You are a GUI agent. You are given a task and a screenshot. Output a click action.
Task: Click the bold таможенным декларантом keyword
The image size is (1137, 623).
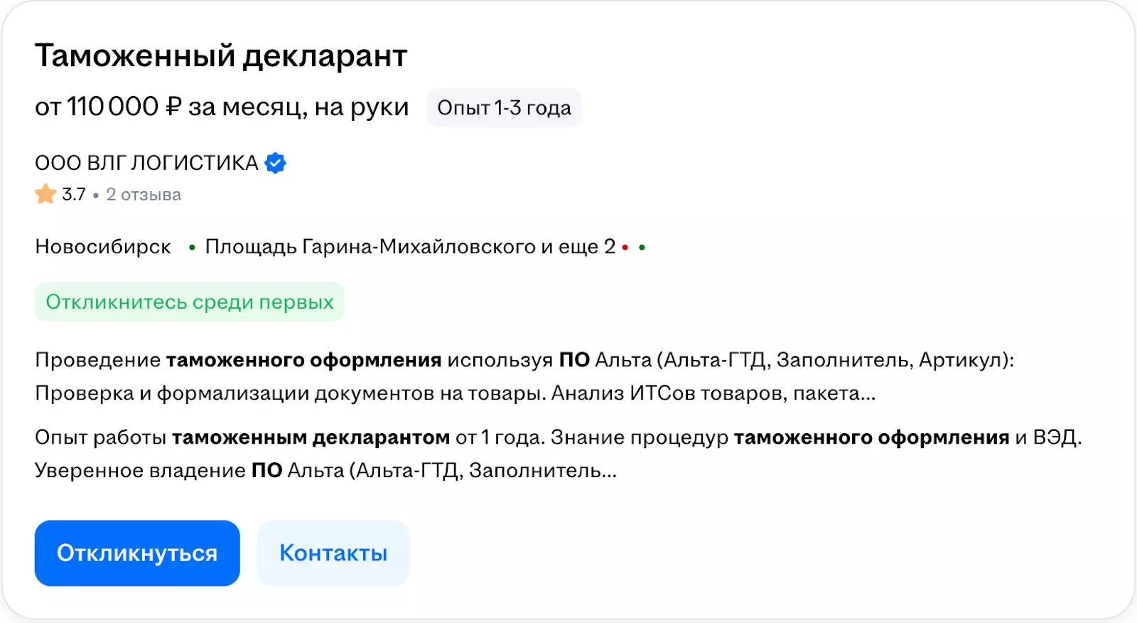pos(311,437)
